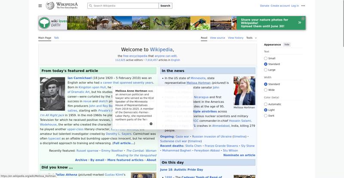The width and height of the screenshot is (344, 178).
Task: Open the Gaza war link
Action: [x=182, y=136]
